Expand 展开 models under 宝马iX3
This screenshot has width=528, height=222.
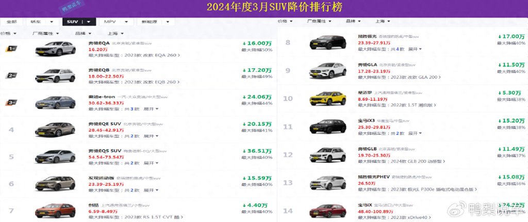click(x=415, y=133)
